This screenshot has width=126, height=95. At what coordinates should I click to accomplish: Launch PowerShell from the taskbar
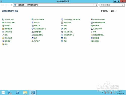pos(18,92)
